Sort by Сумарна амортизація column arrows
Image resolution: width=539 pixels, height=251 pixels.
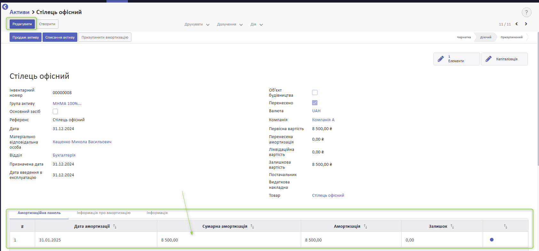[252, 226]
